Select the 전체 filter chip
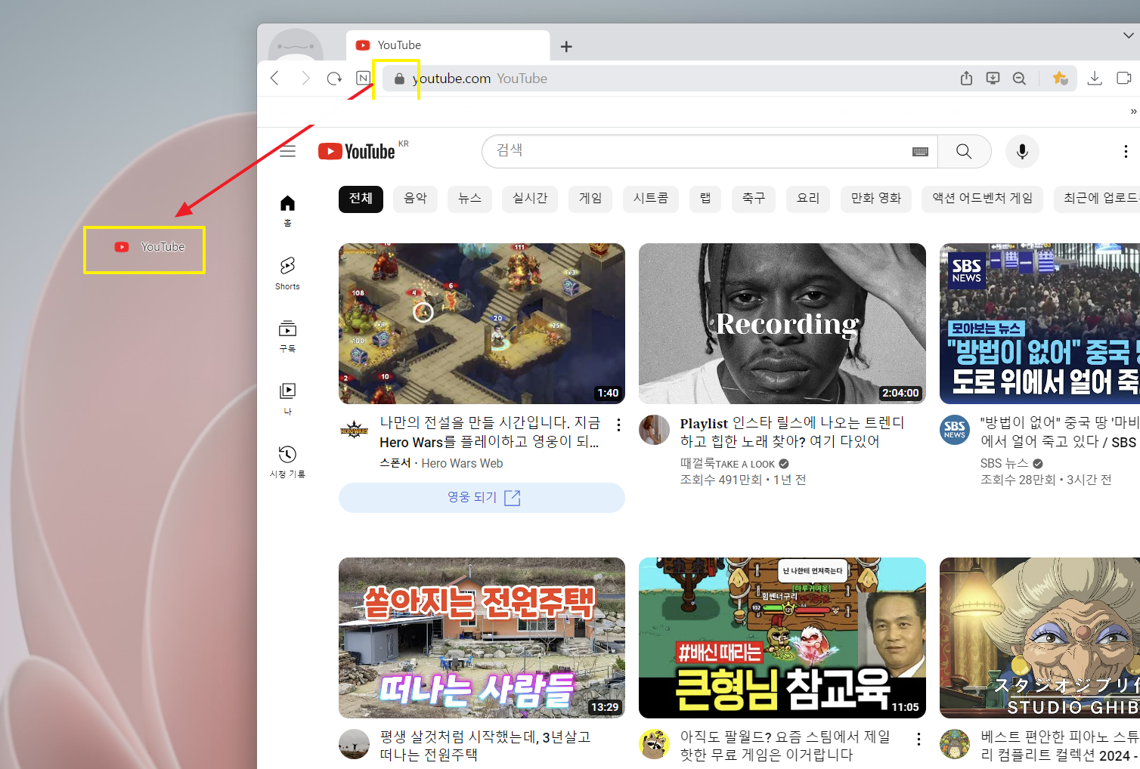The image size is (1140, 769). pos(361,199)
